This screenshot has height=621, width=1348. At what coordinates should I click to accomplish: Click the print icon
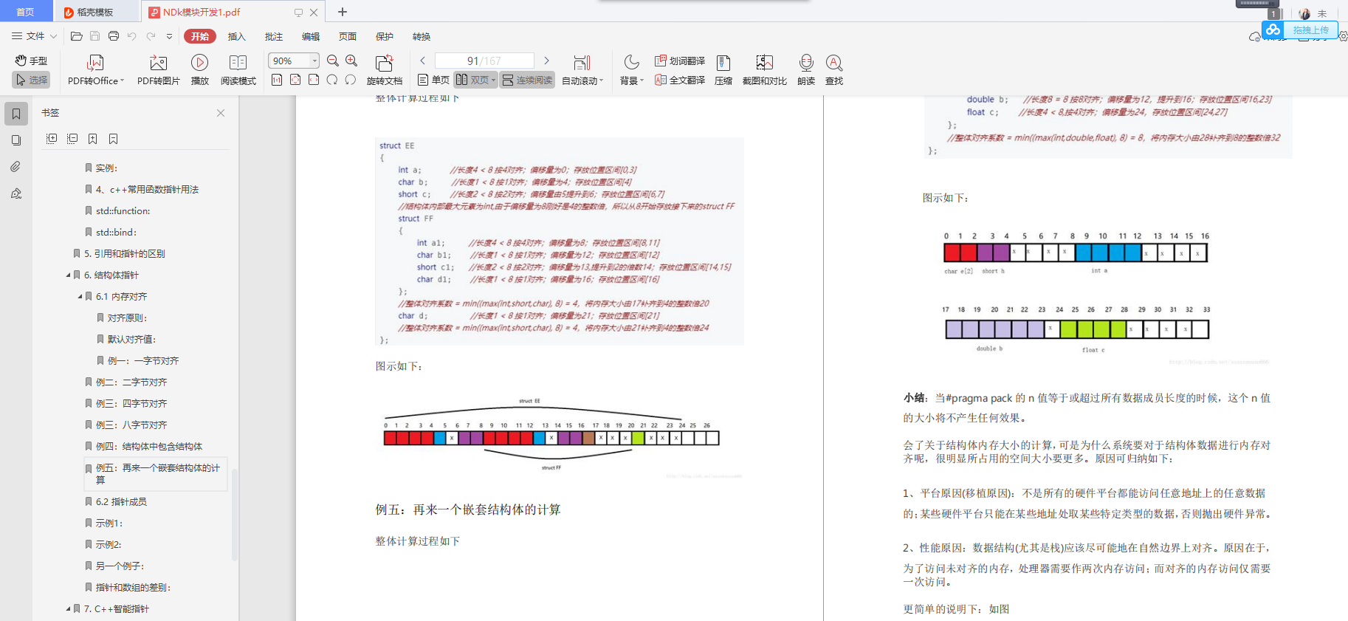point(113,36)
